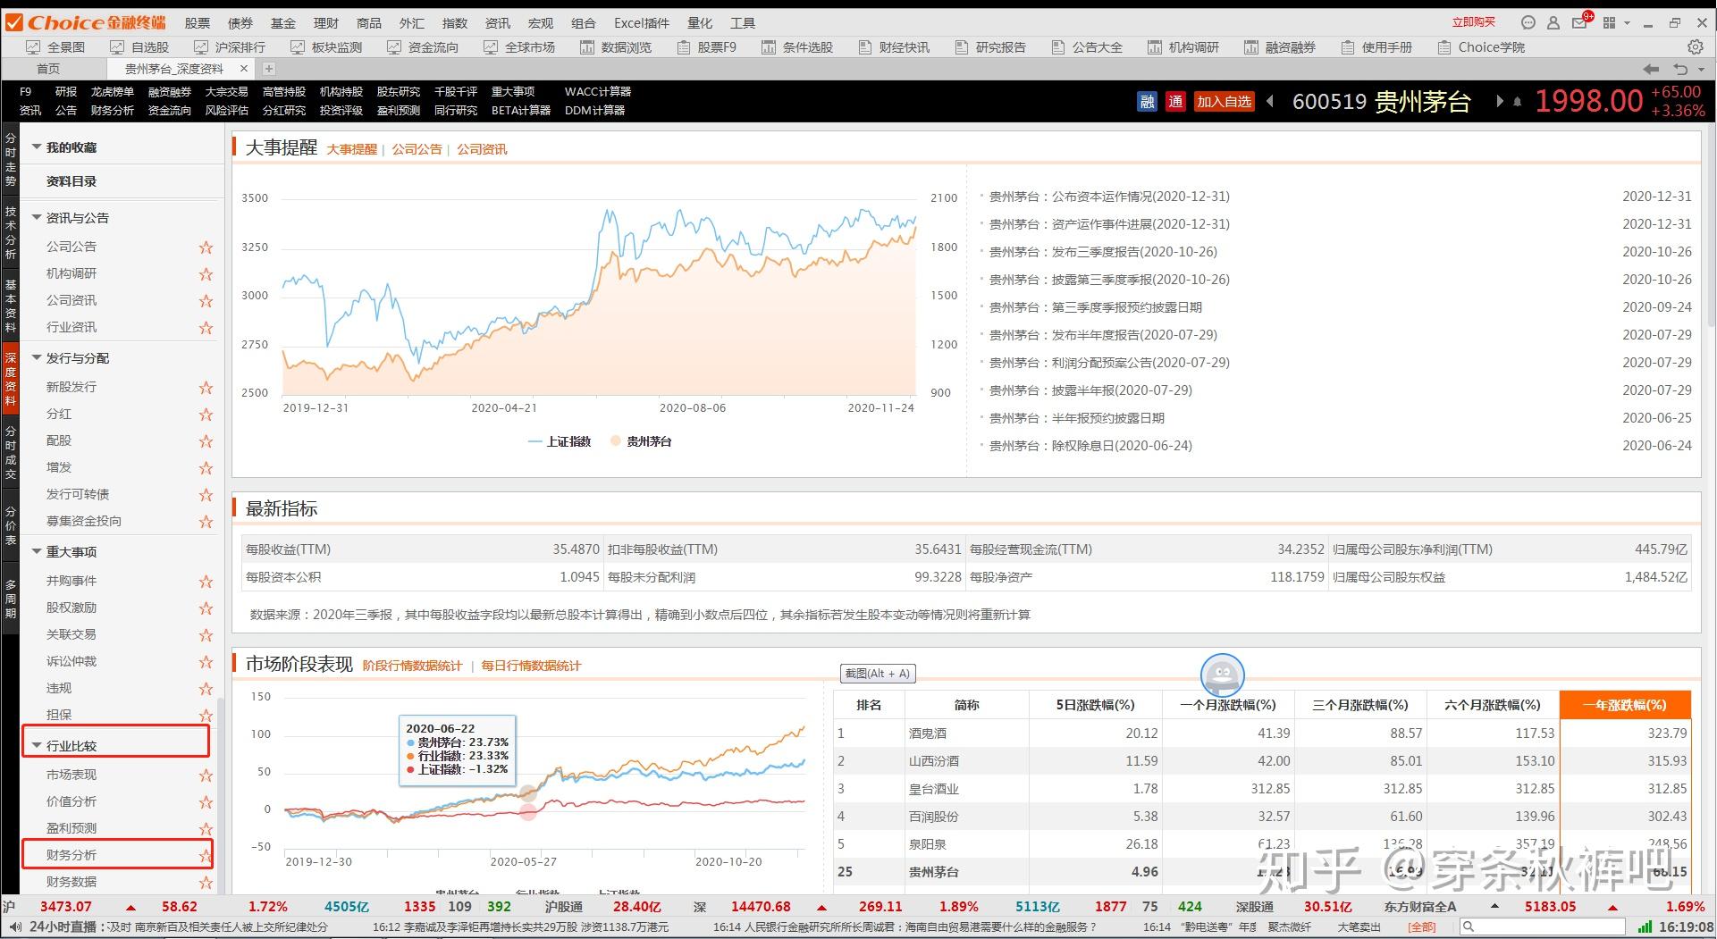The width and height of the screenshot is (1717, 939).
Task: Open the WACC计算器 tool
Action: 598,92
